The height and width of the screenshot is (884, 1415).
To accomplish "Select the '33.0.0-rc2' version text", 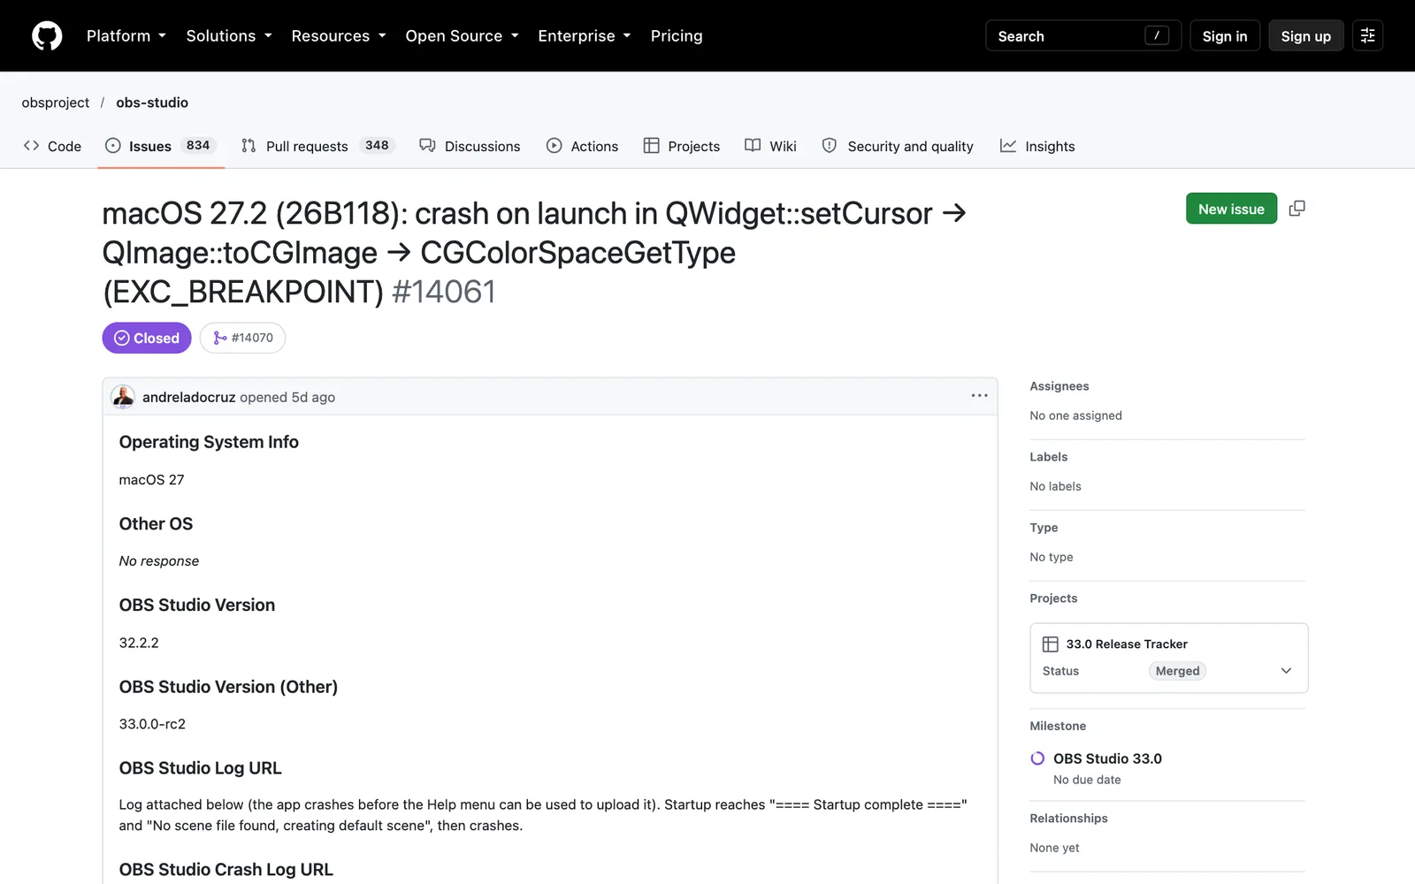I will point(152,724).
